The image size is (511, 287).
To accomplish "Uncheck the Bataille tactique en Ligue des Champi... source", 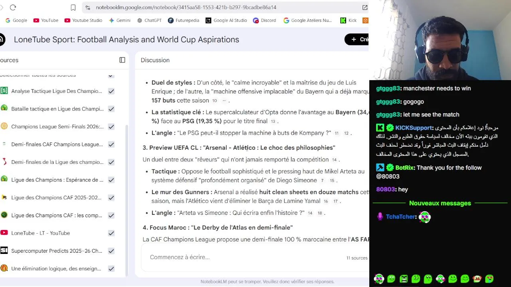I will coord(111,109).
